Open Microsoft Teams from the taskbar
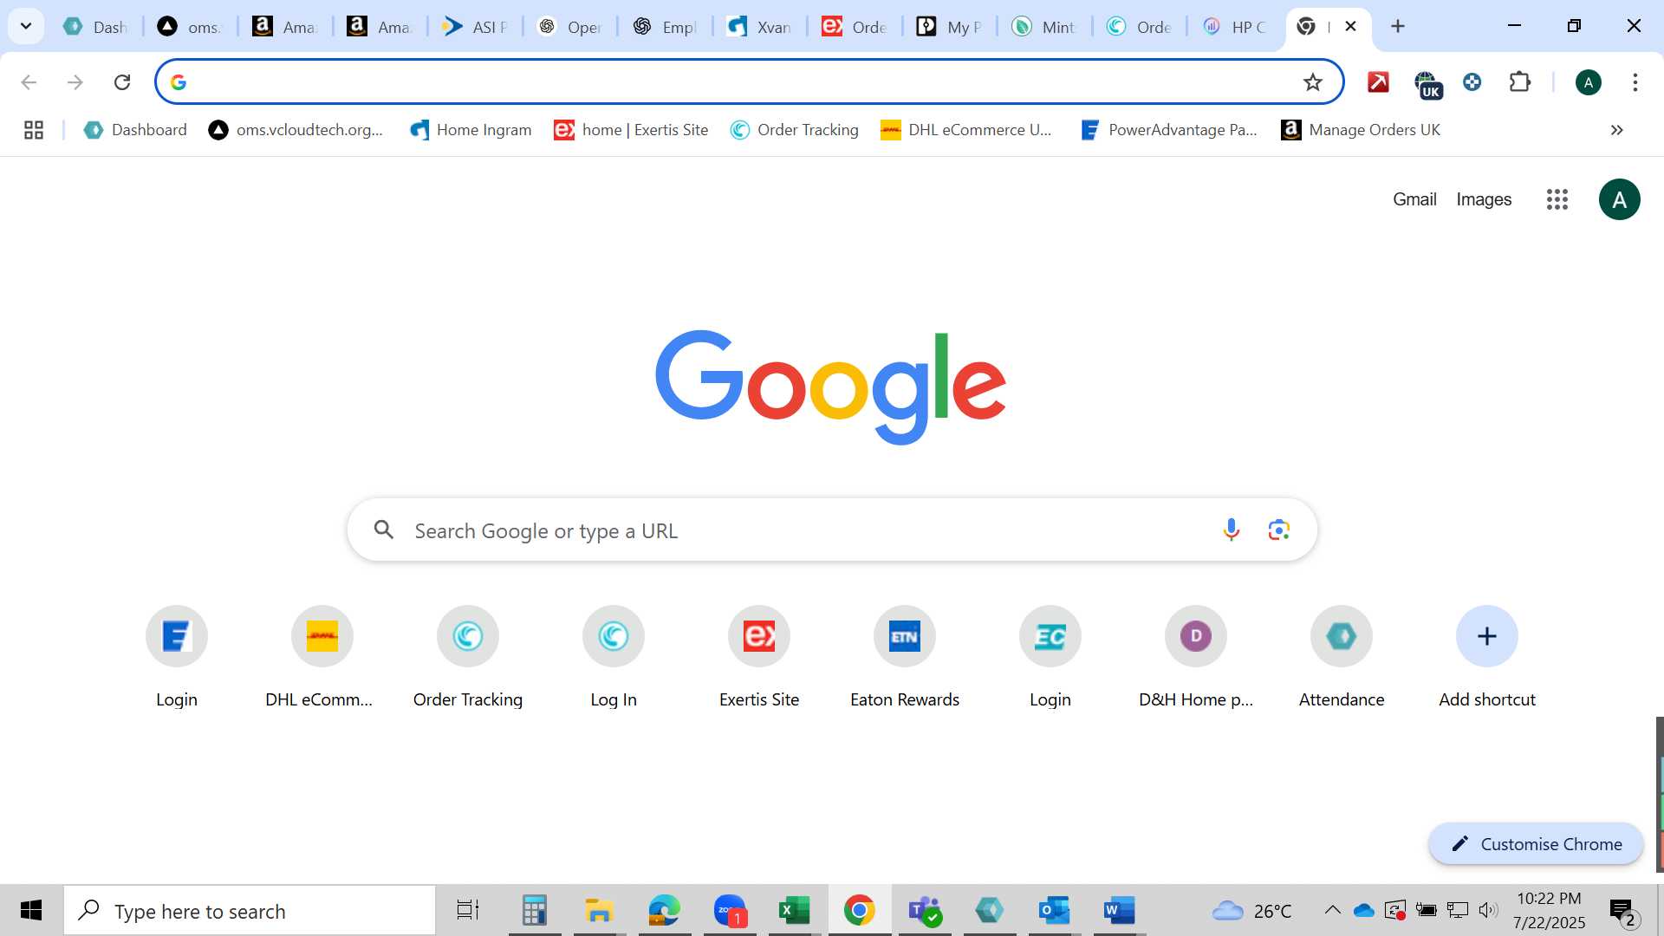Image resolution: width=1664 pixels, height=936 pixels. click(925, 911)
